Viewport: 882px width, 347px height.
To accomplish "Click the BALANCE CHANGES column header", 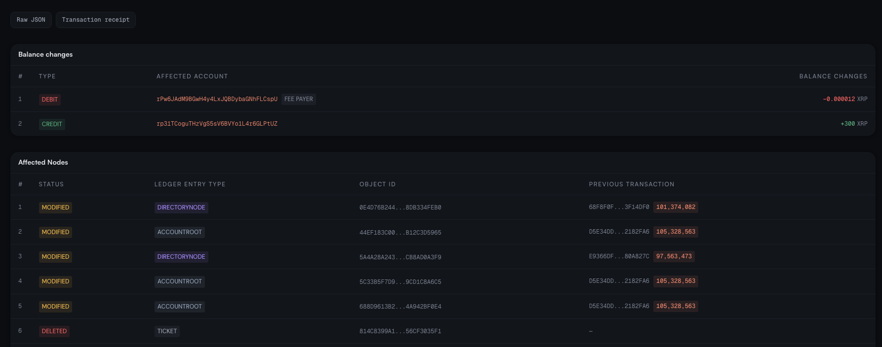I will pos(833,76).
